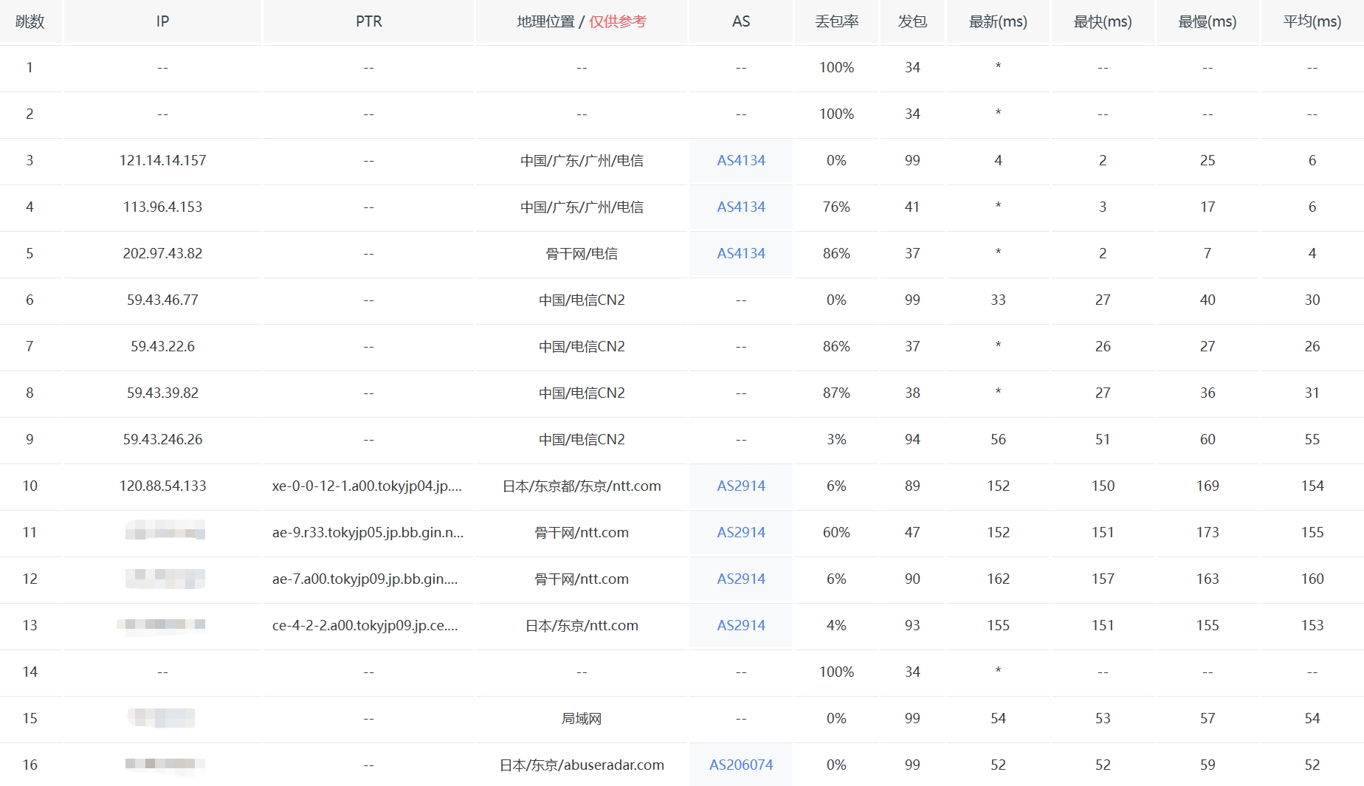Click the 平均(ms) column header
Screen dimensions: 1364x786
pos(1312,21)
